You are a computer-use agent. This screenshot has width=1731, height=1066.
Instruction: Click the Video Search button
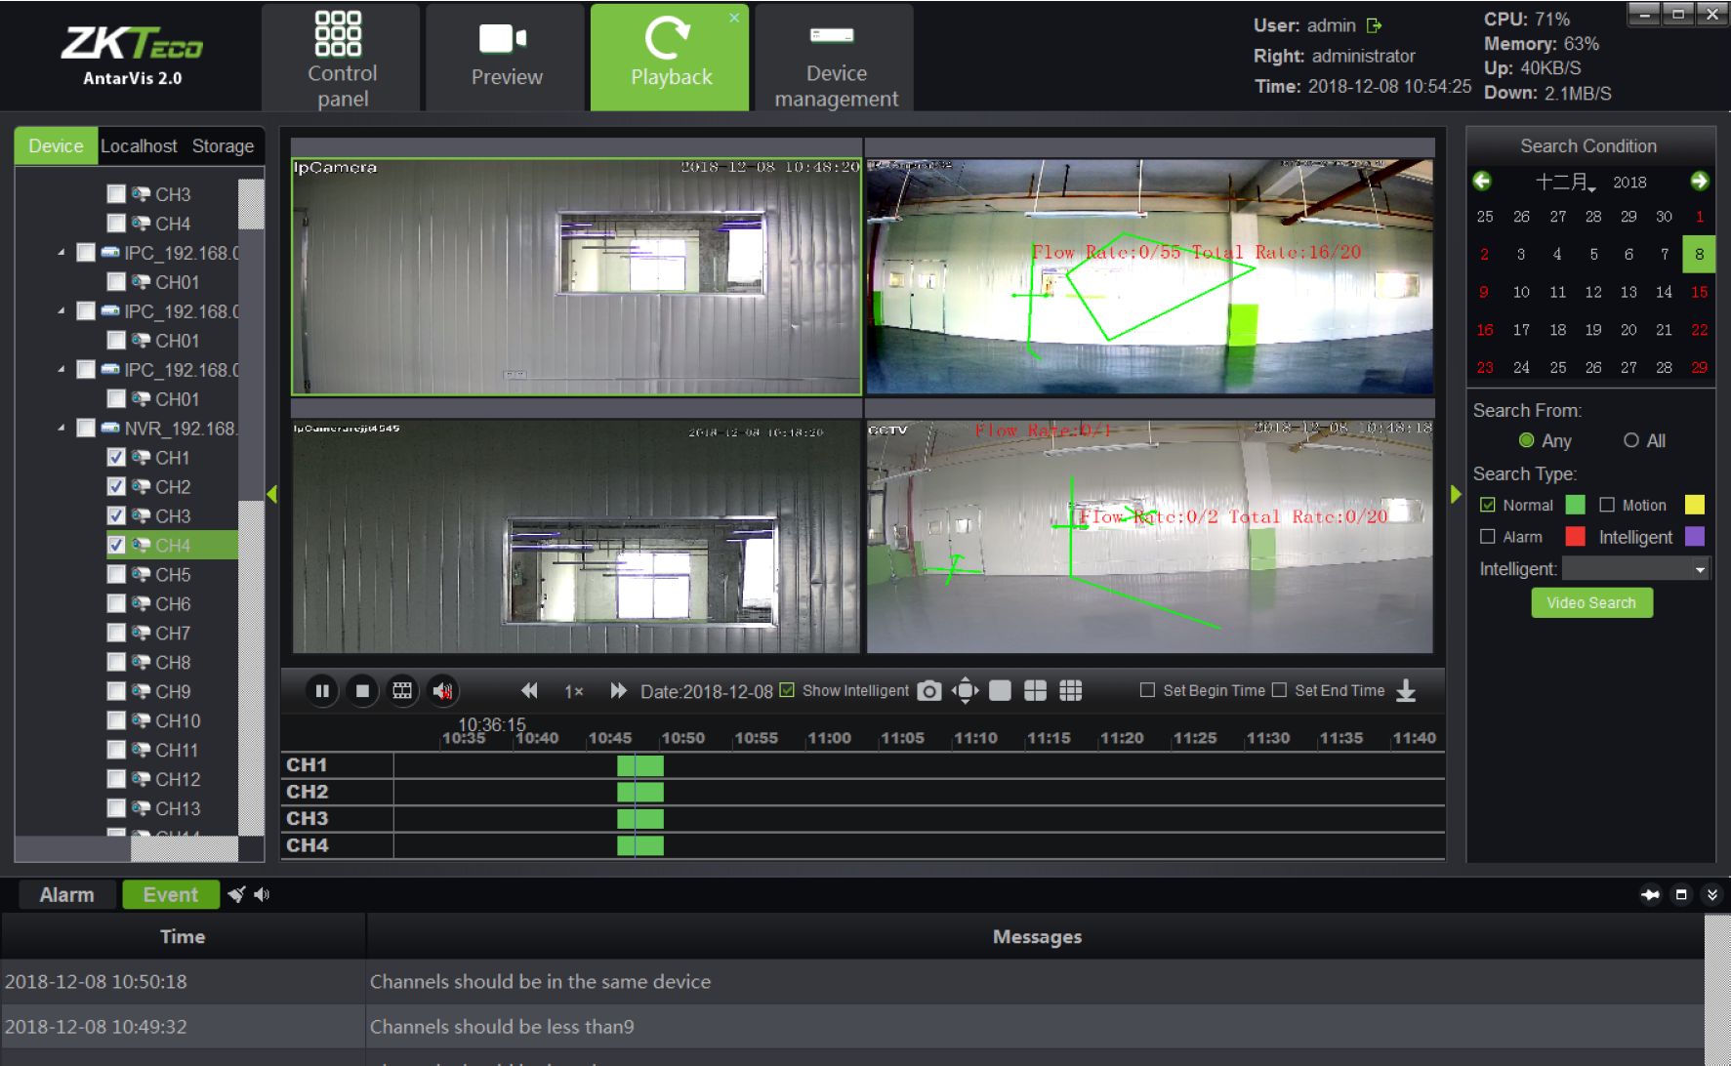1591,602
